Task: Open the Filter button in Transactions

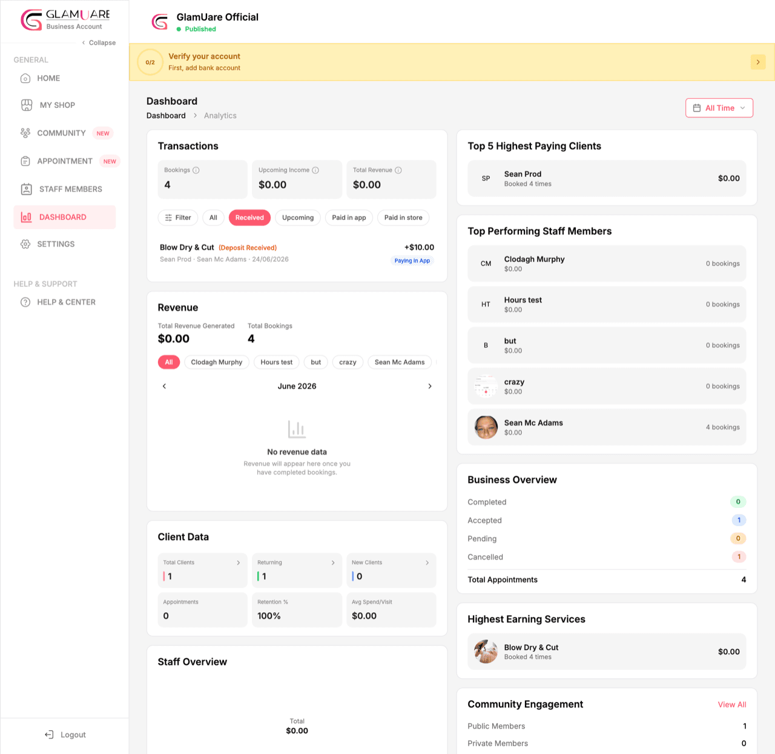Action: click(x=178, y=218)
